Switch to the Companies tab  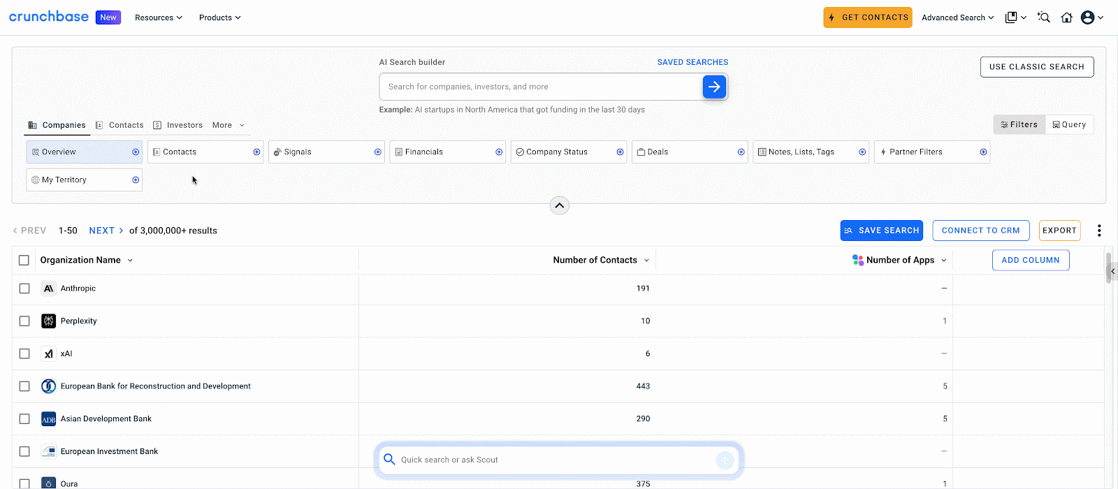[57, 125]
